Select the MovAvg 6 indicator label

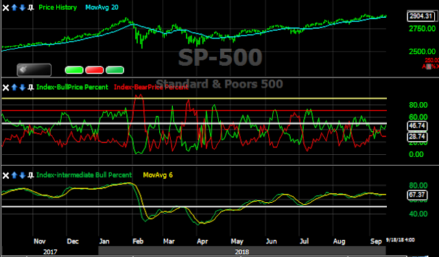(158, 175)
